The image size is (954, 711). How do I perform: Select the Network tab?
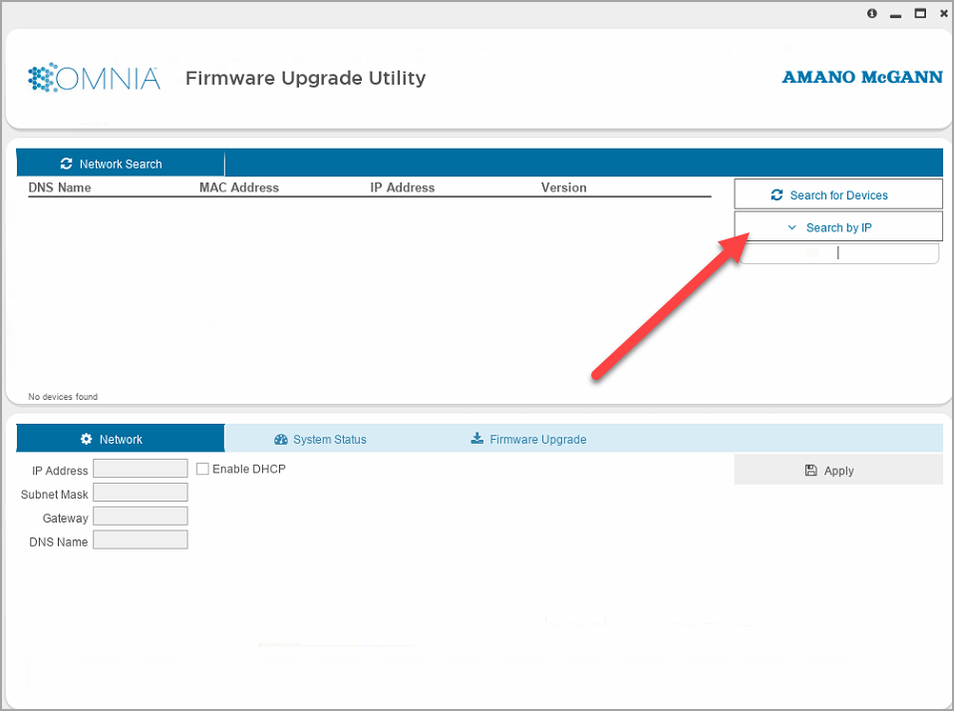pos(121,439)
